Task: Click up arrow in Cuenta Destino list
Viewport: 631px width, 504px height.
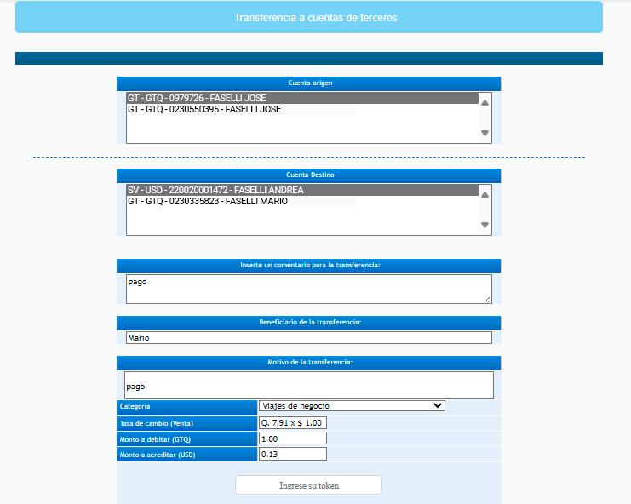Action: click(485, 195)
